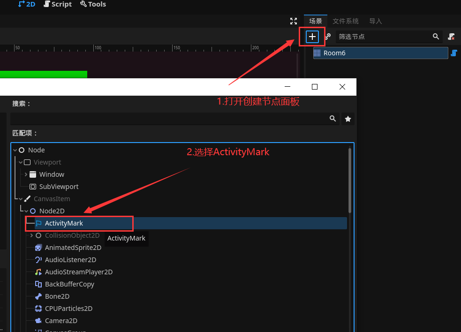Click the AudioStreamPlayer2D music note icon

tap(38, 272)
